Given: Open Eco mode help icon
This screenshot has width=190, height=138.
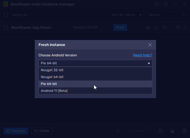Looking at the screenshot, I should pos(149,131).
